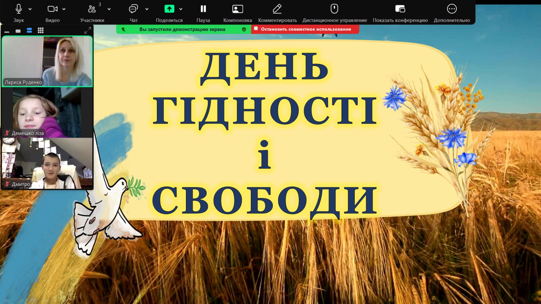This screenshot has width=541, height=304.
Task: Expand the arrow next to Поделиться
Action: click(181, 9)
